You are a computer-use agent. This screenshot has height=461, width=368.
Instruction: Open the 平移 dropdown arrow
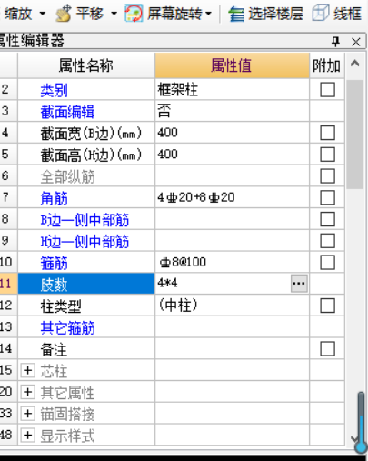114,14
